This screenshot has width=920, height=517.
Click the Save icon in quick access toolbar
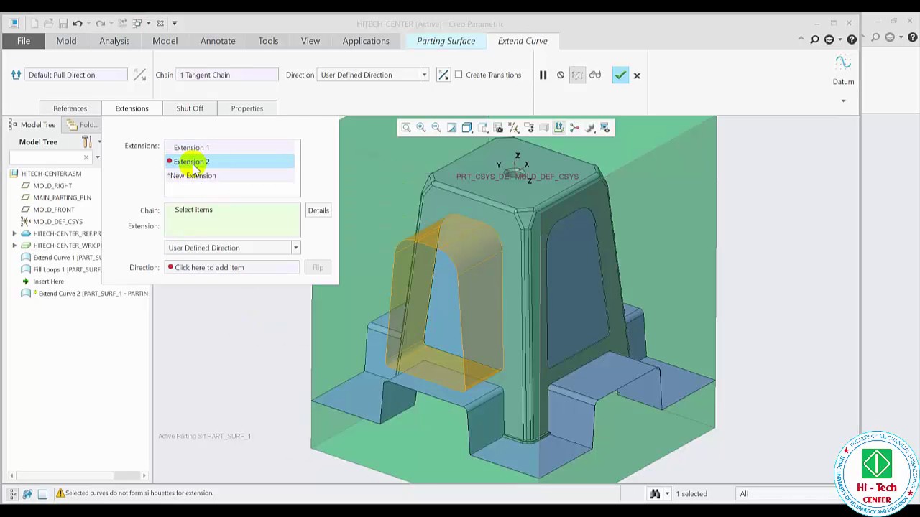63,23
